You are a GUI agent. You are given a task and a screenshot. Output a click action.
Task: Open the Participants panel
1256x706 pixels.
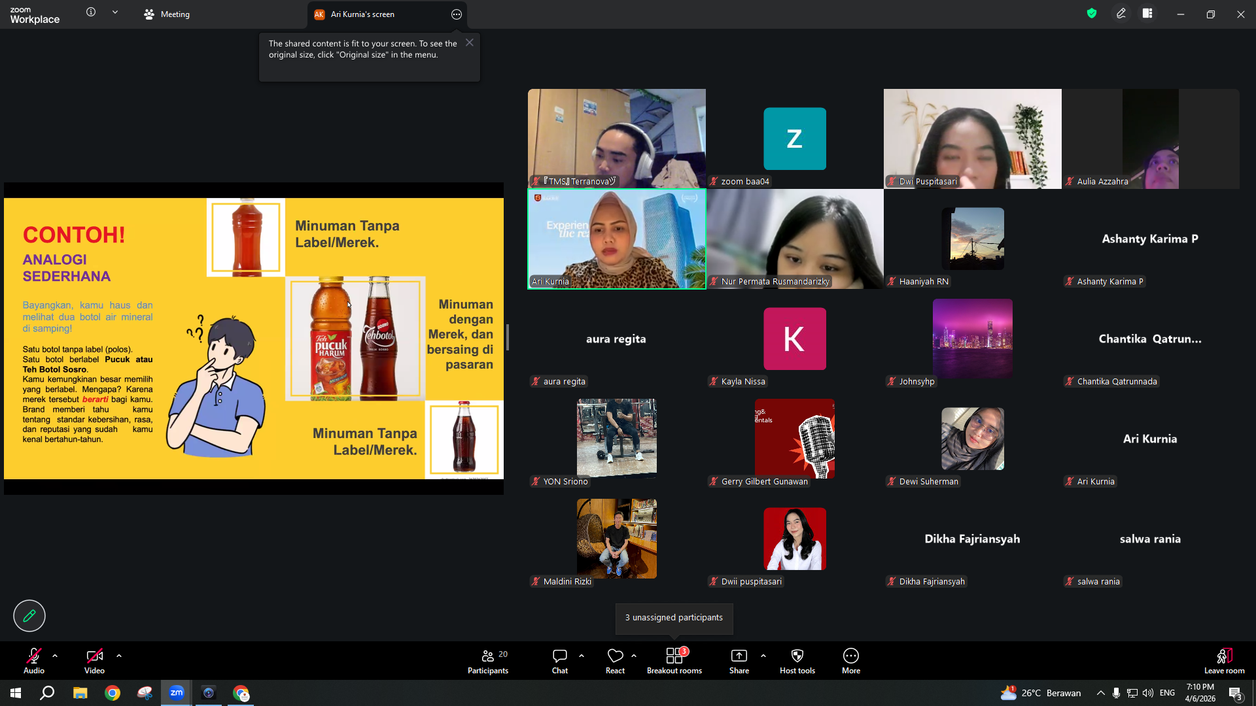tap(488, 661)
